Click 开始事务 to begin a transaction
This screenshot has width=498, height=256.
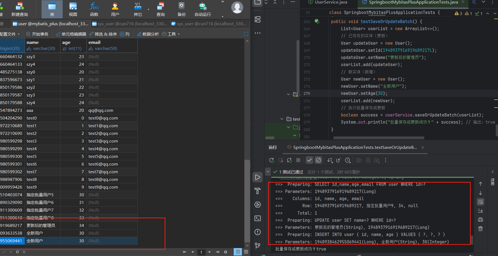pos(37,34)
